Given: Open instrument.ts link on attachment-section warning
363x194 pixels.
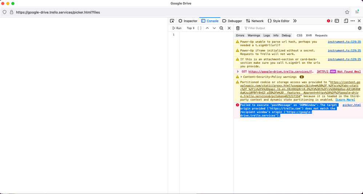Looking at the screenshot, I should click(344, 59).
